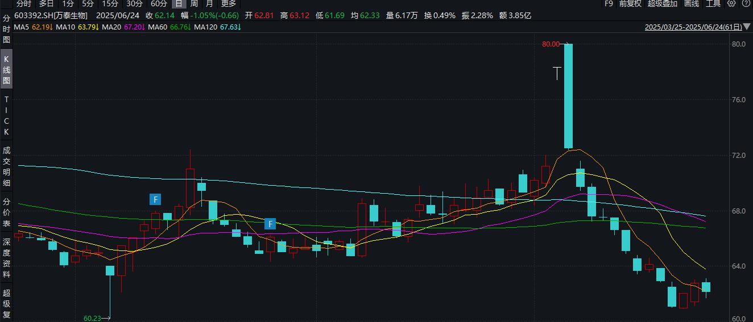
Task: Click the tall cyan candlestick peaking at 80
Action: [x=568, y=96]
